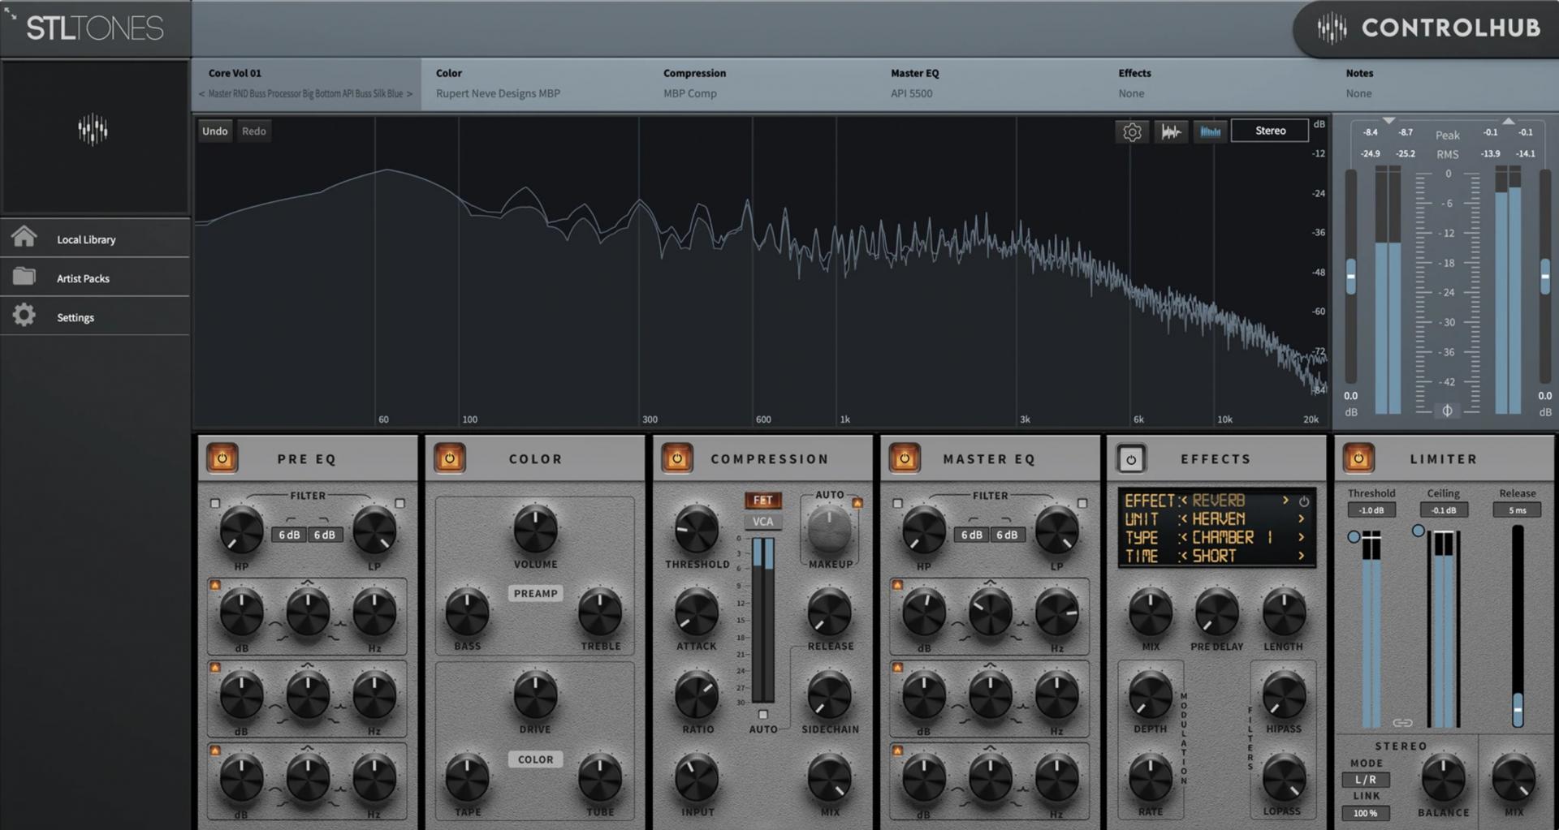This screenshot has width=1559, height=830.
Task: Click the compressor Threshold knob
Action: point(697,530)
